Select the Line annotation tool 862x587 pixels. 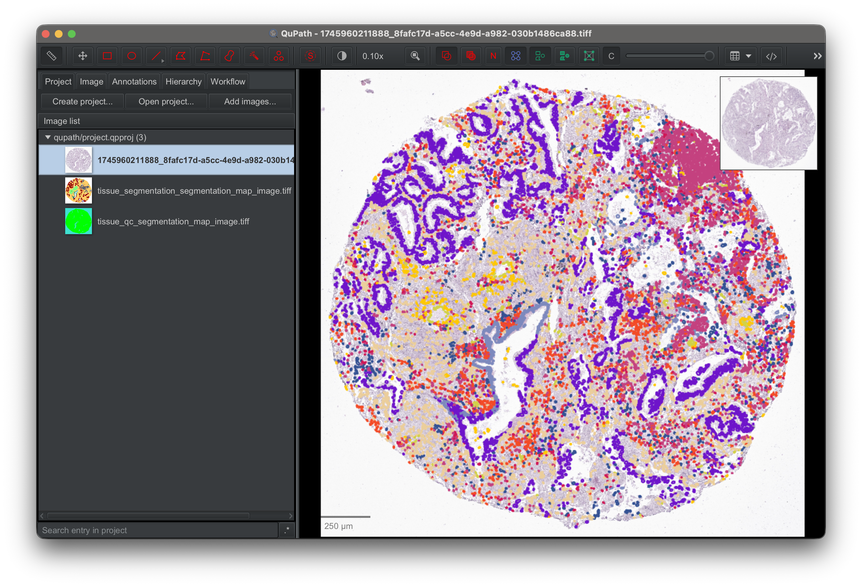tap(156, 56)
